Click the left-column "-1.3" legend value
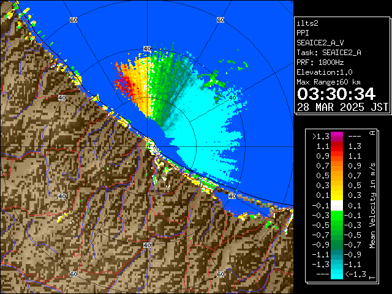The width and height of the screenshot is (392, 294). click(x=321, y=265)
